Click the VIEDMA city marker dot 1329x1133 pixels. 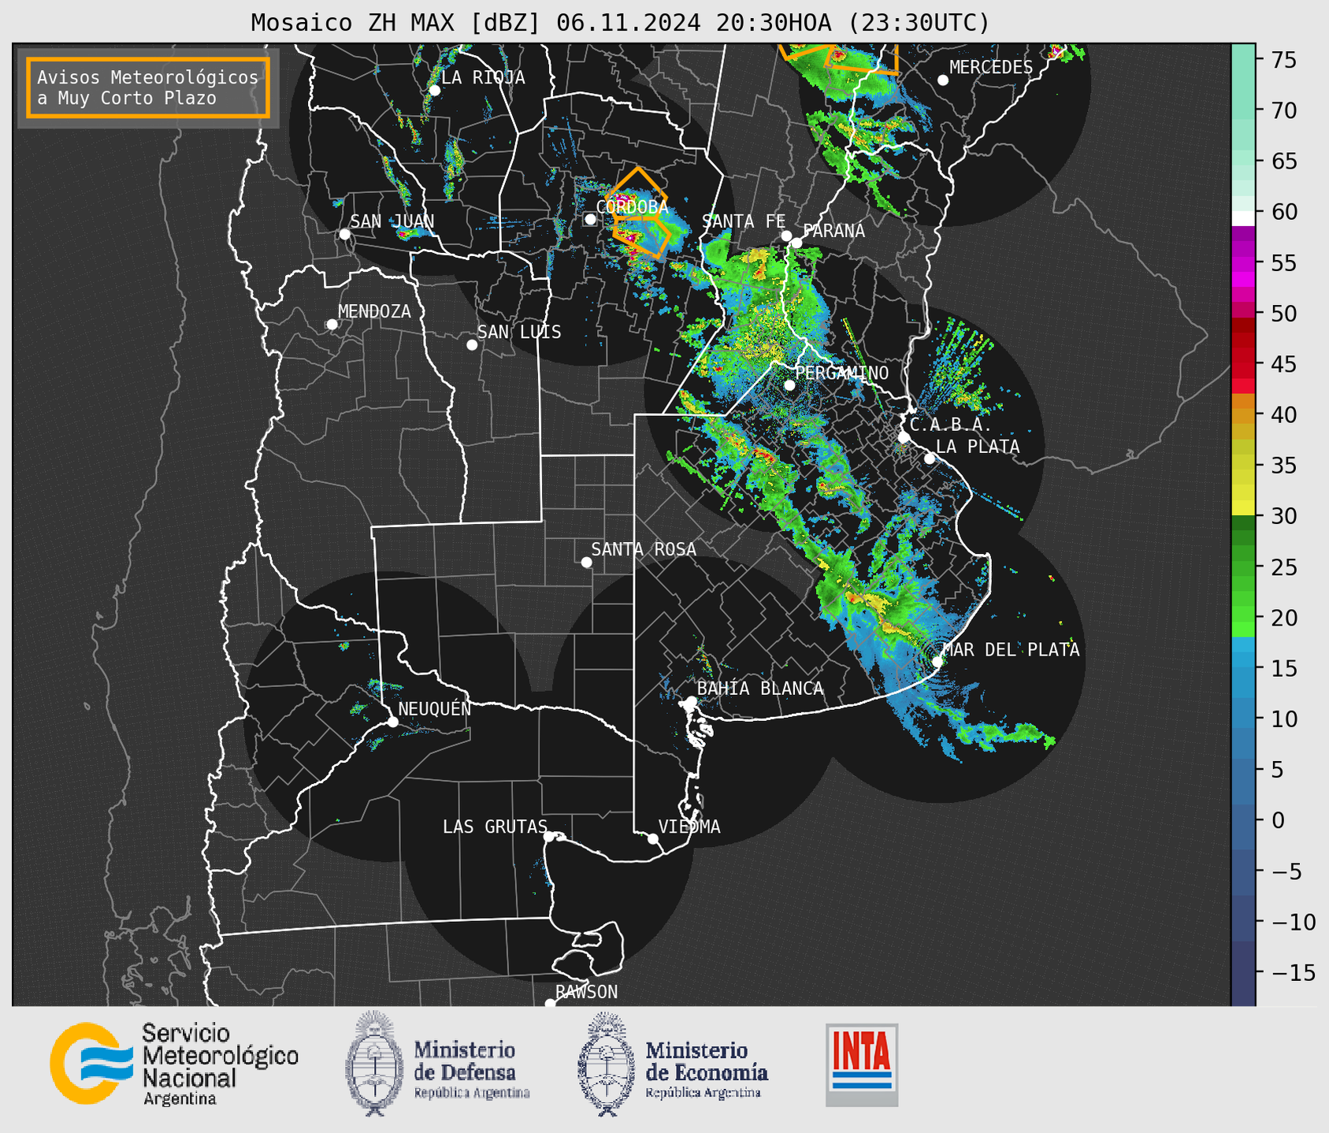[x=652, y=838]
